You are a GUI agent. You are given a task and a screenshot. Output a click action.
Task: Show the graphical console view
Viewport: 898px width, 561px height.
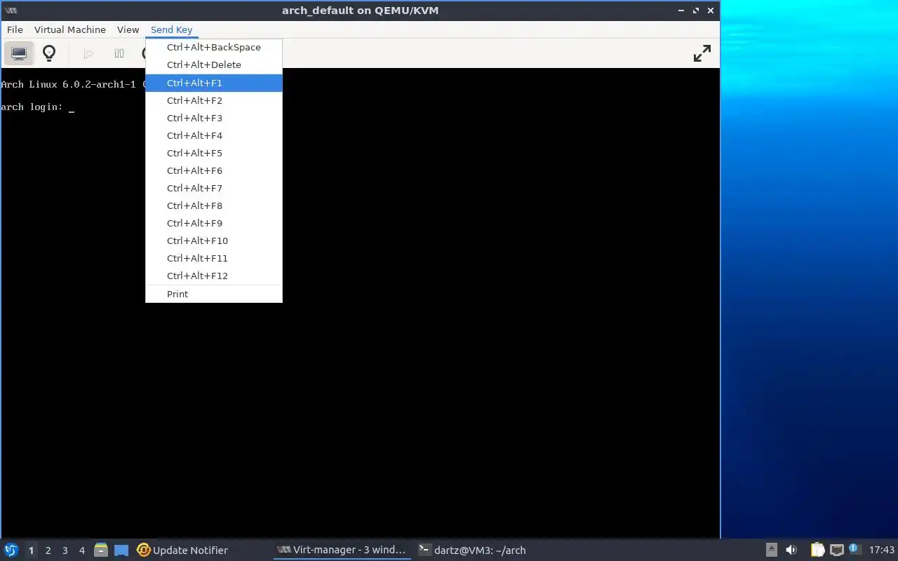tap(19, 53)
